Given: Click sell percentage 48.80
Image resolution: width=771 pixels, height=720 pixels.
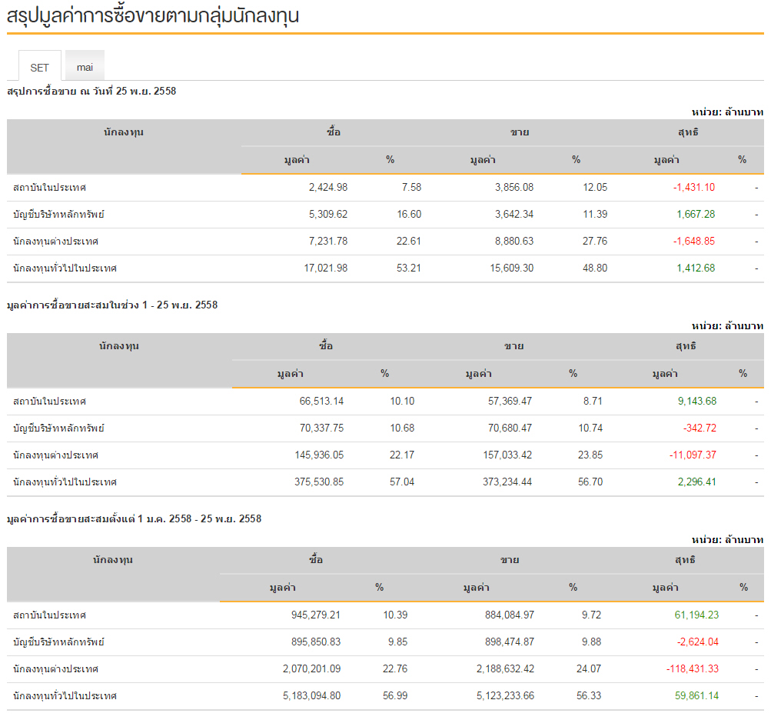Looking at the screenshot, I should [595, 268].
